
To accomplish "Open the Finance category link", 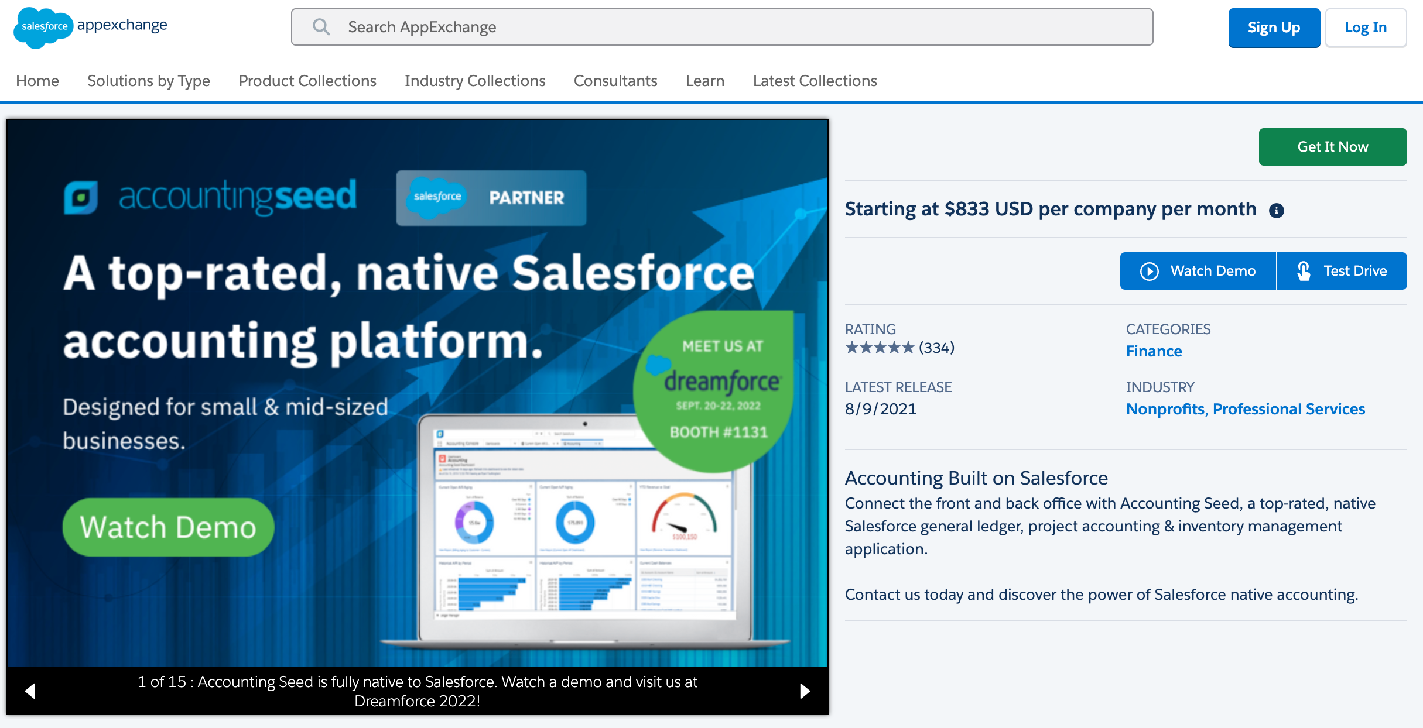I will click(1154, 351).
